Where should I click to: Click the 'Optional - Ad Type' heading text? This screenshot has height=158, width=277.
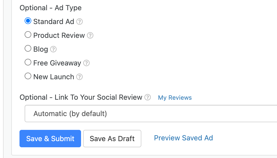click(51, 8)
